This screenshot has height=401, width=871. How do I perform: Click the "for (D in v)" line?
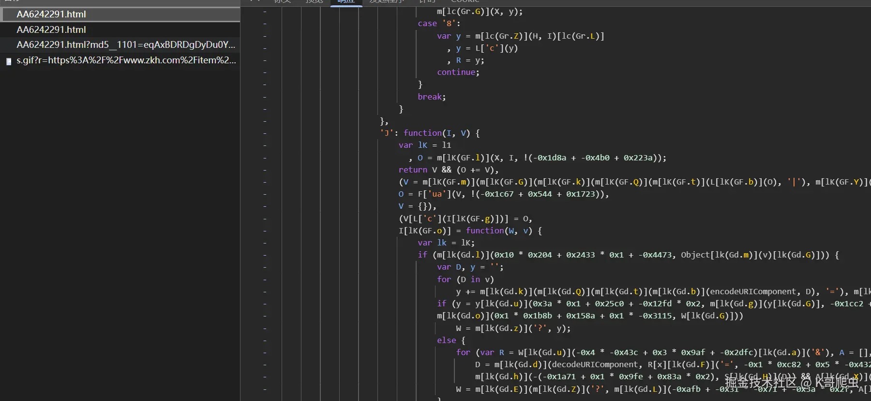click(x=466, y=280)
